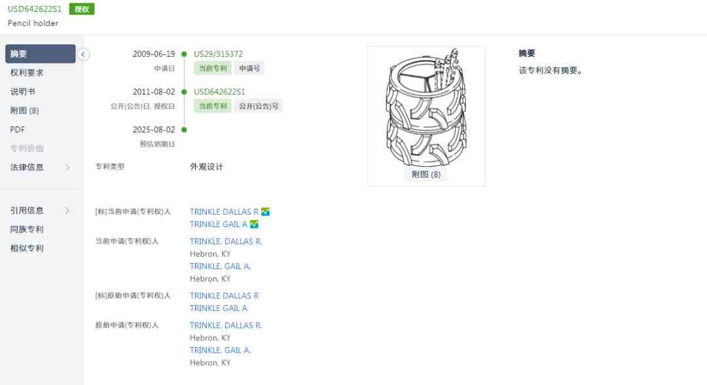Click the 2011-08-02 timeline dot
The width and height of the screenshot is (707, 385).
(x=184, y=92)
